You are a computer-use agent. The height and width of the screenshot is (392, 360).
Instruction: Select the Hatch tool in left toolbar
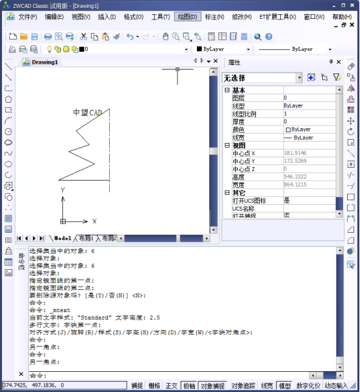[8, 218]
